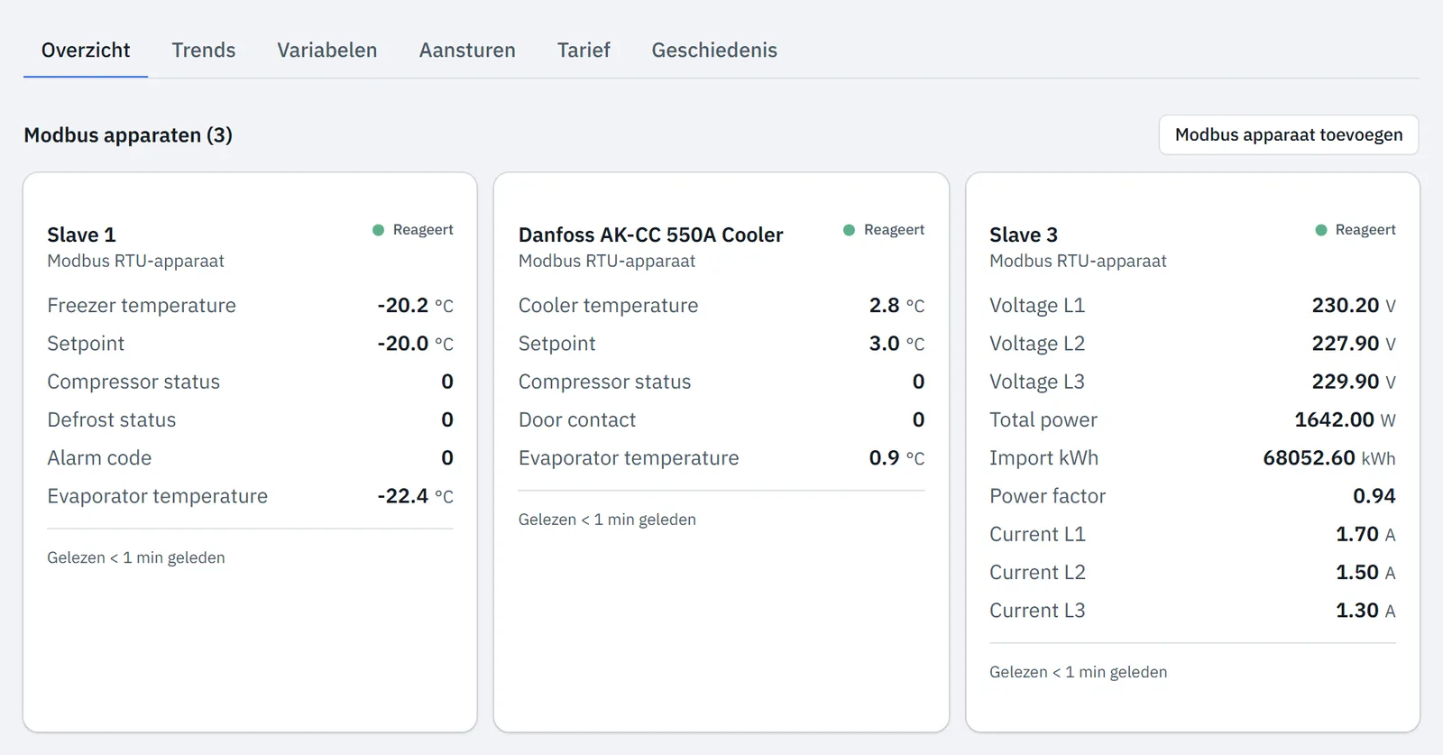Go to the Aansturen tab
The width and height of the screenshot is (1443, 755).
pos(467,51)
